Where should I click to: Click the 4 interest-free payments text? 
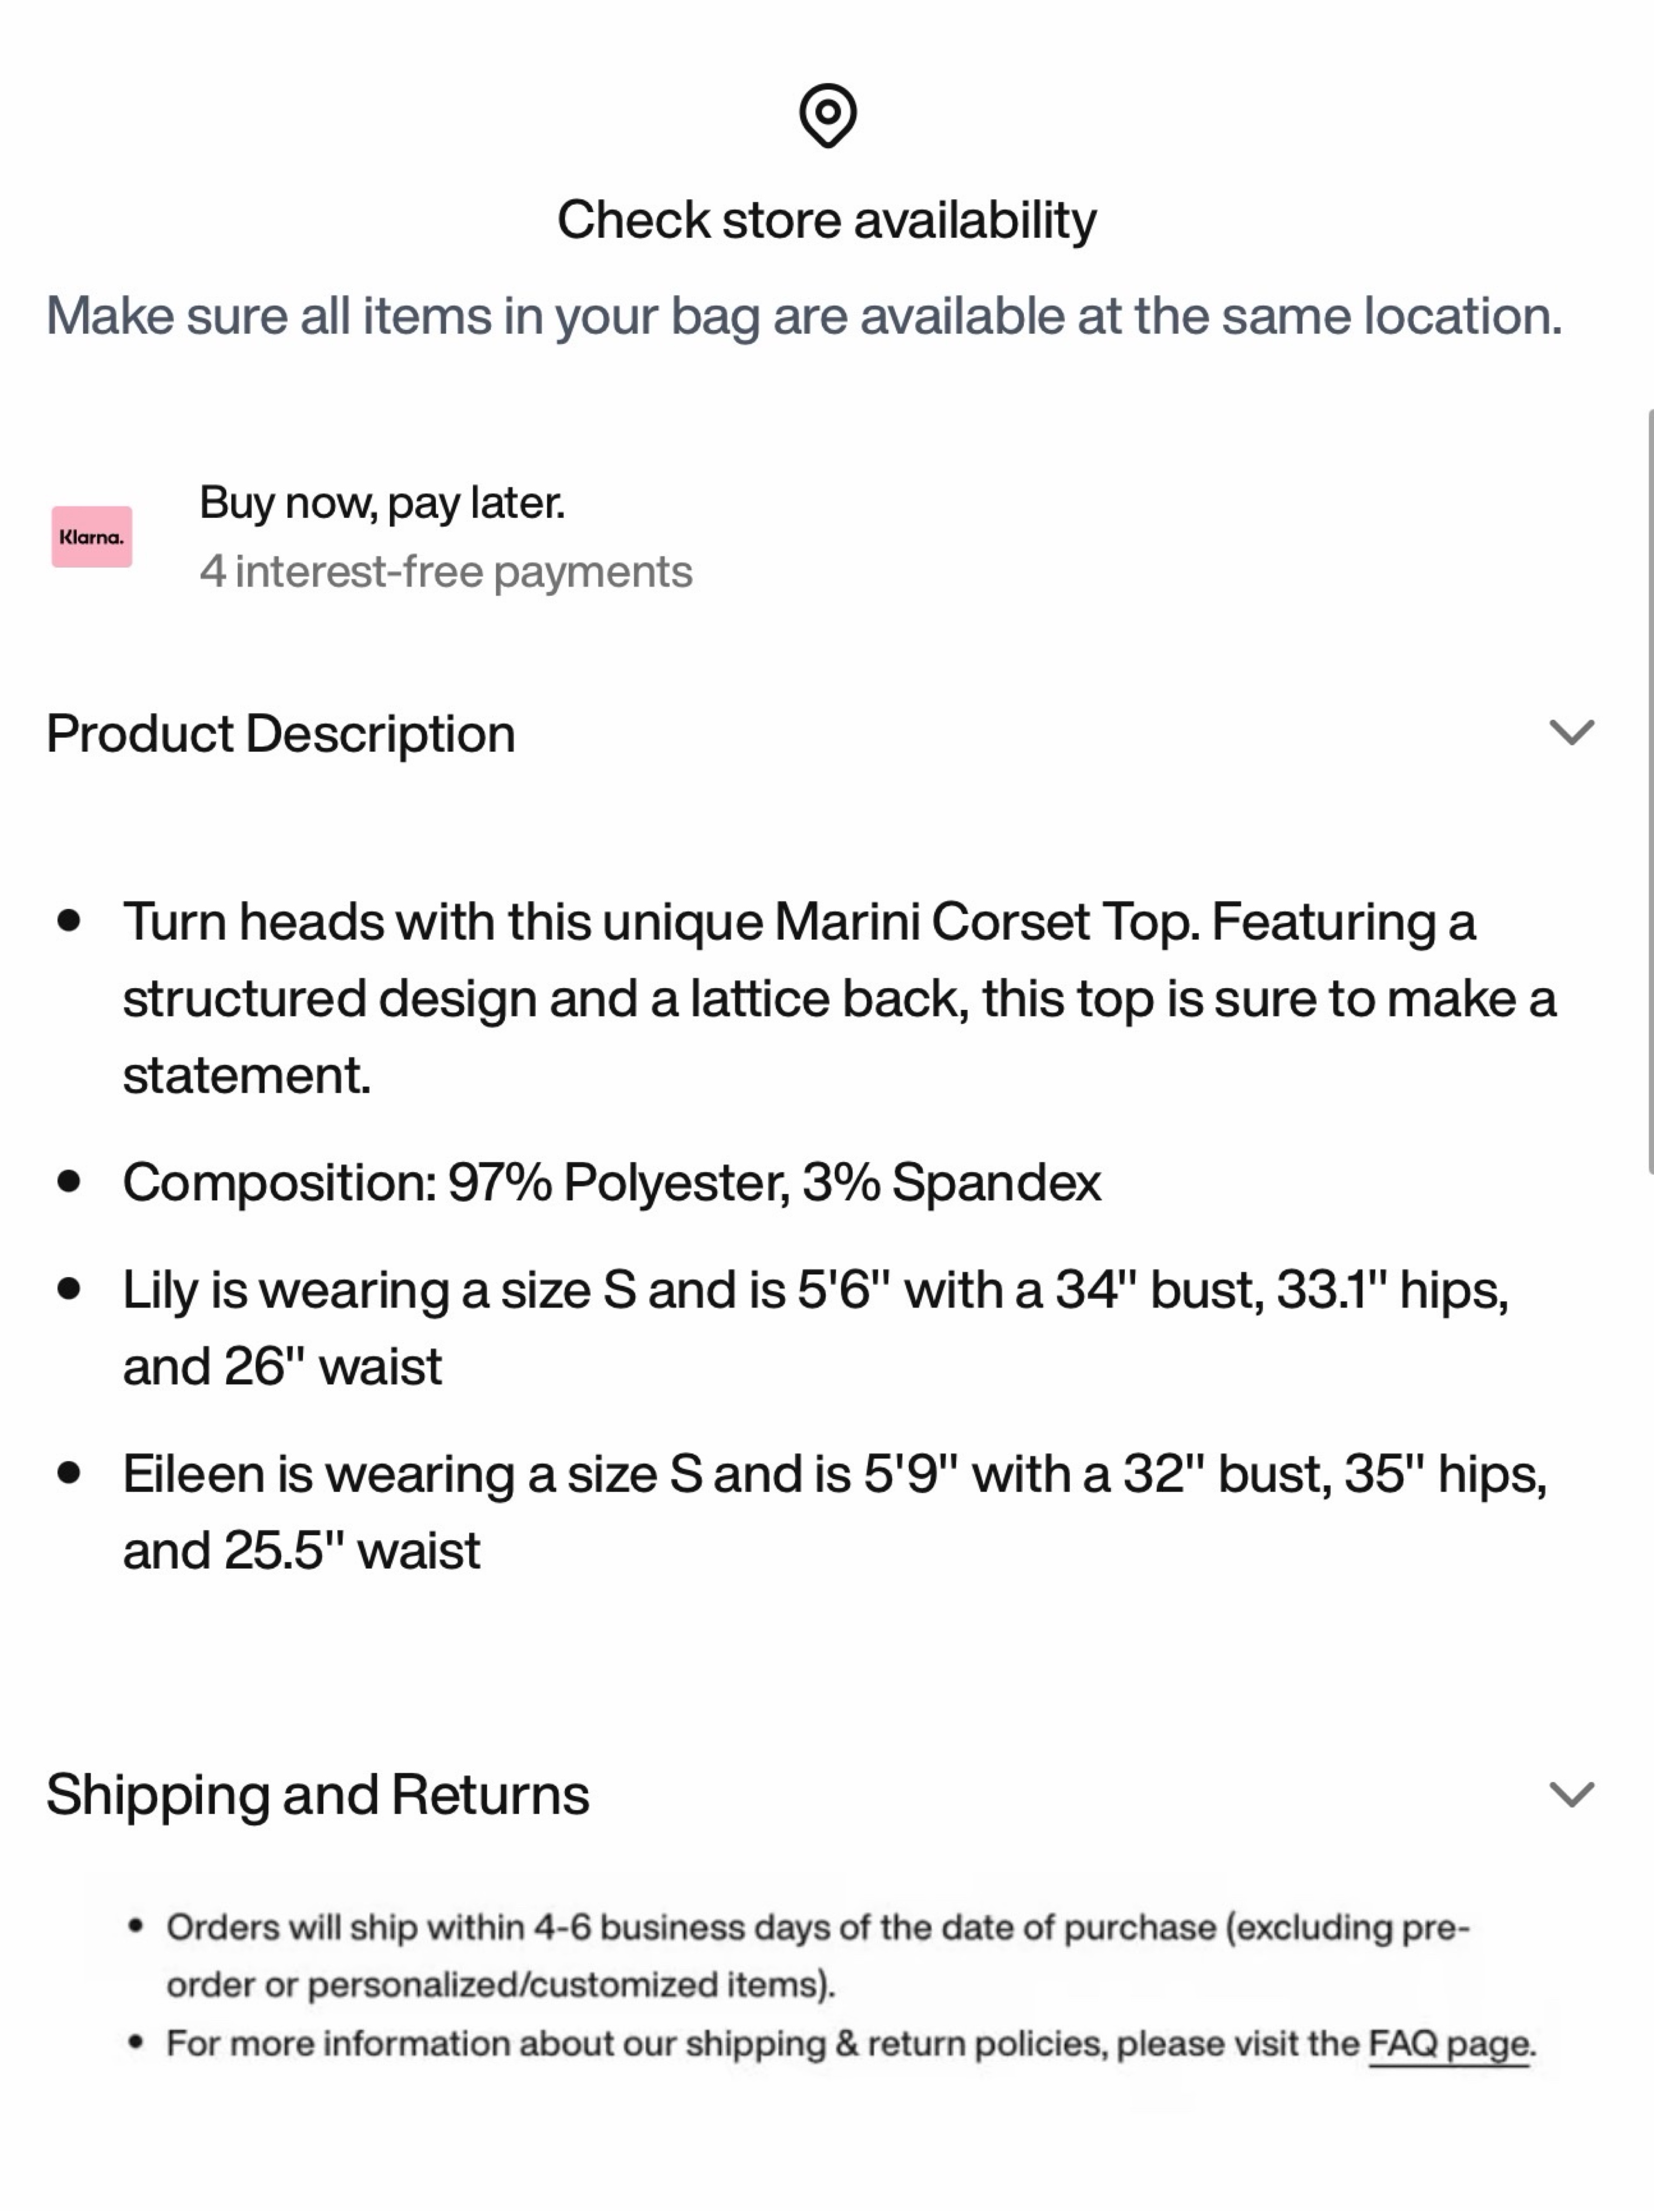click(445, 572)
